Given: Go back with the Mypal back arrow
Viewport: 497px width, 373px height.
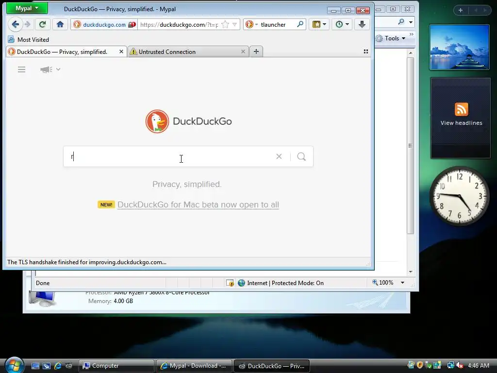Looking at the screenshot, I should pyautogui.click(x=15, y=24).
